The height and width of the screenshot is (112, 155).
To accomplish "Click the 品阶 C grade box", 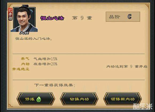I will (x=123, y=17).
